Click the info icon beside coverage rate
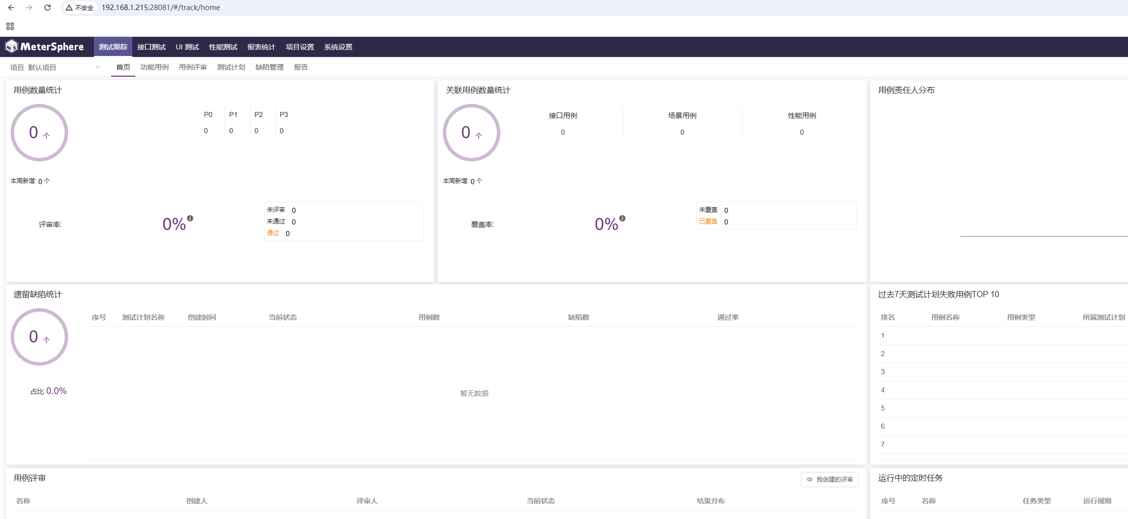Viewport: 1128px width, 519px height. click(x=622, y=218)
